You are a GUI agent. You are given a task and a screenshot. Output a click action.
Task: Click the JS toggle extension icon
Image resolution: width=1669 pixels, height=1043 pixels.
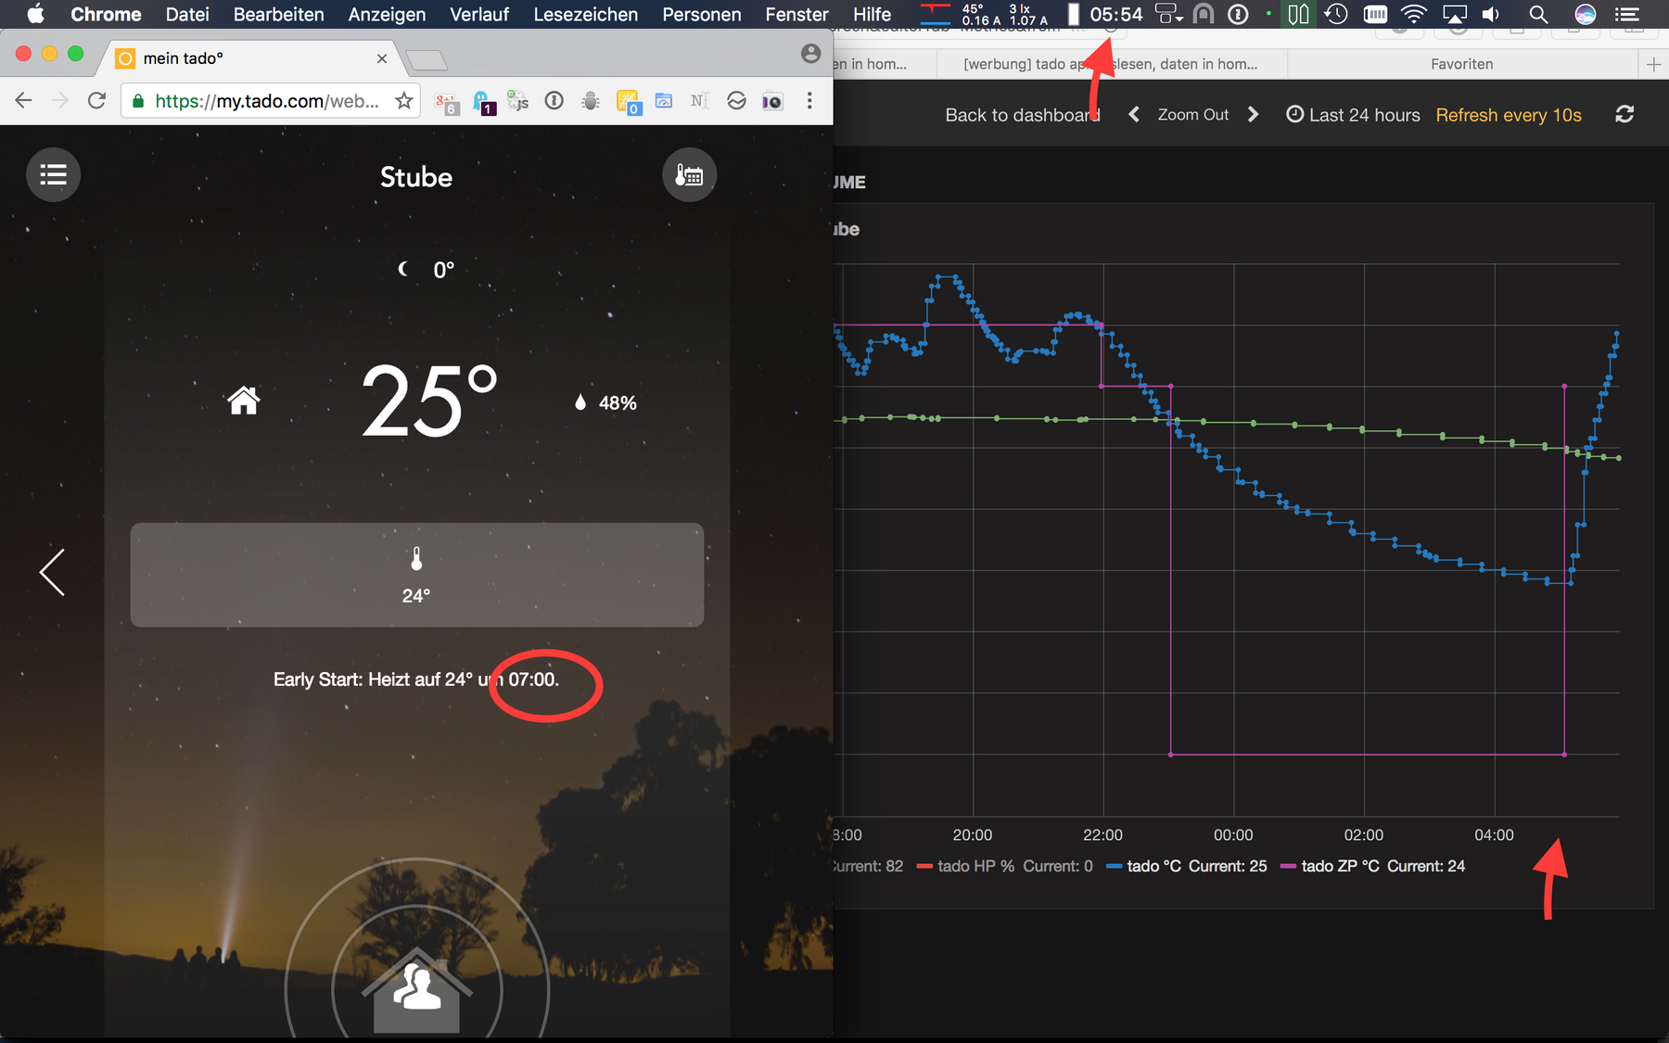(x=517, y=101)
